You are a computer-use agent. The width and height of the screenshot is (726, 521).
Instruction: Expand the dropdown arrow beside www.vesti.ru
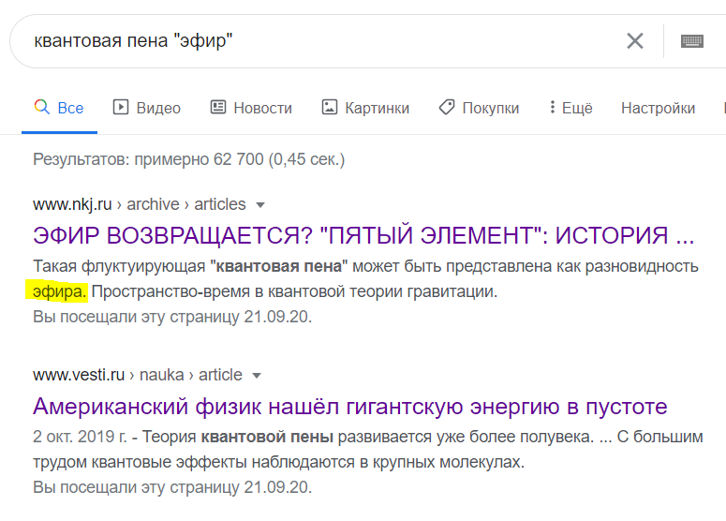[257, 375]
